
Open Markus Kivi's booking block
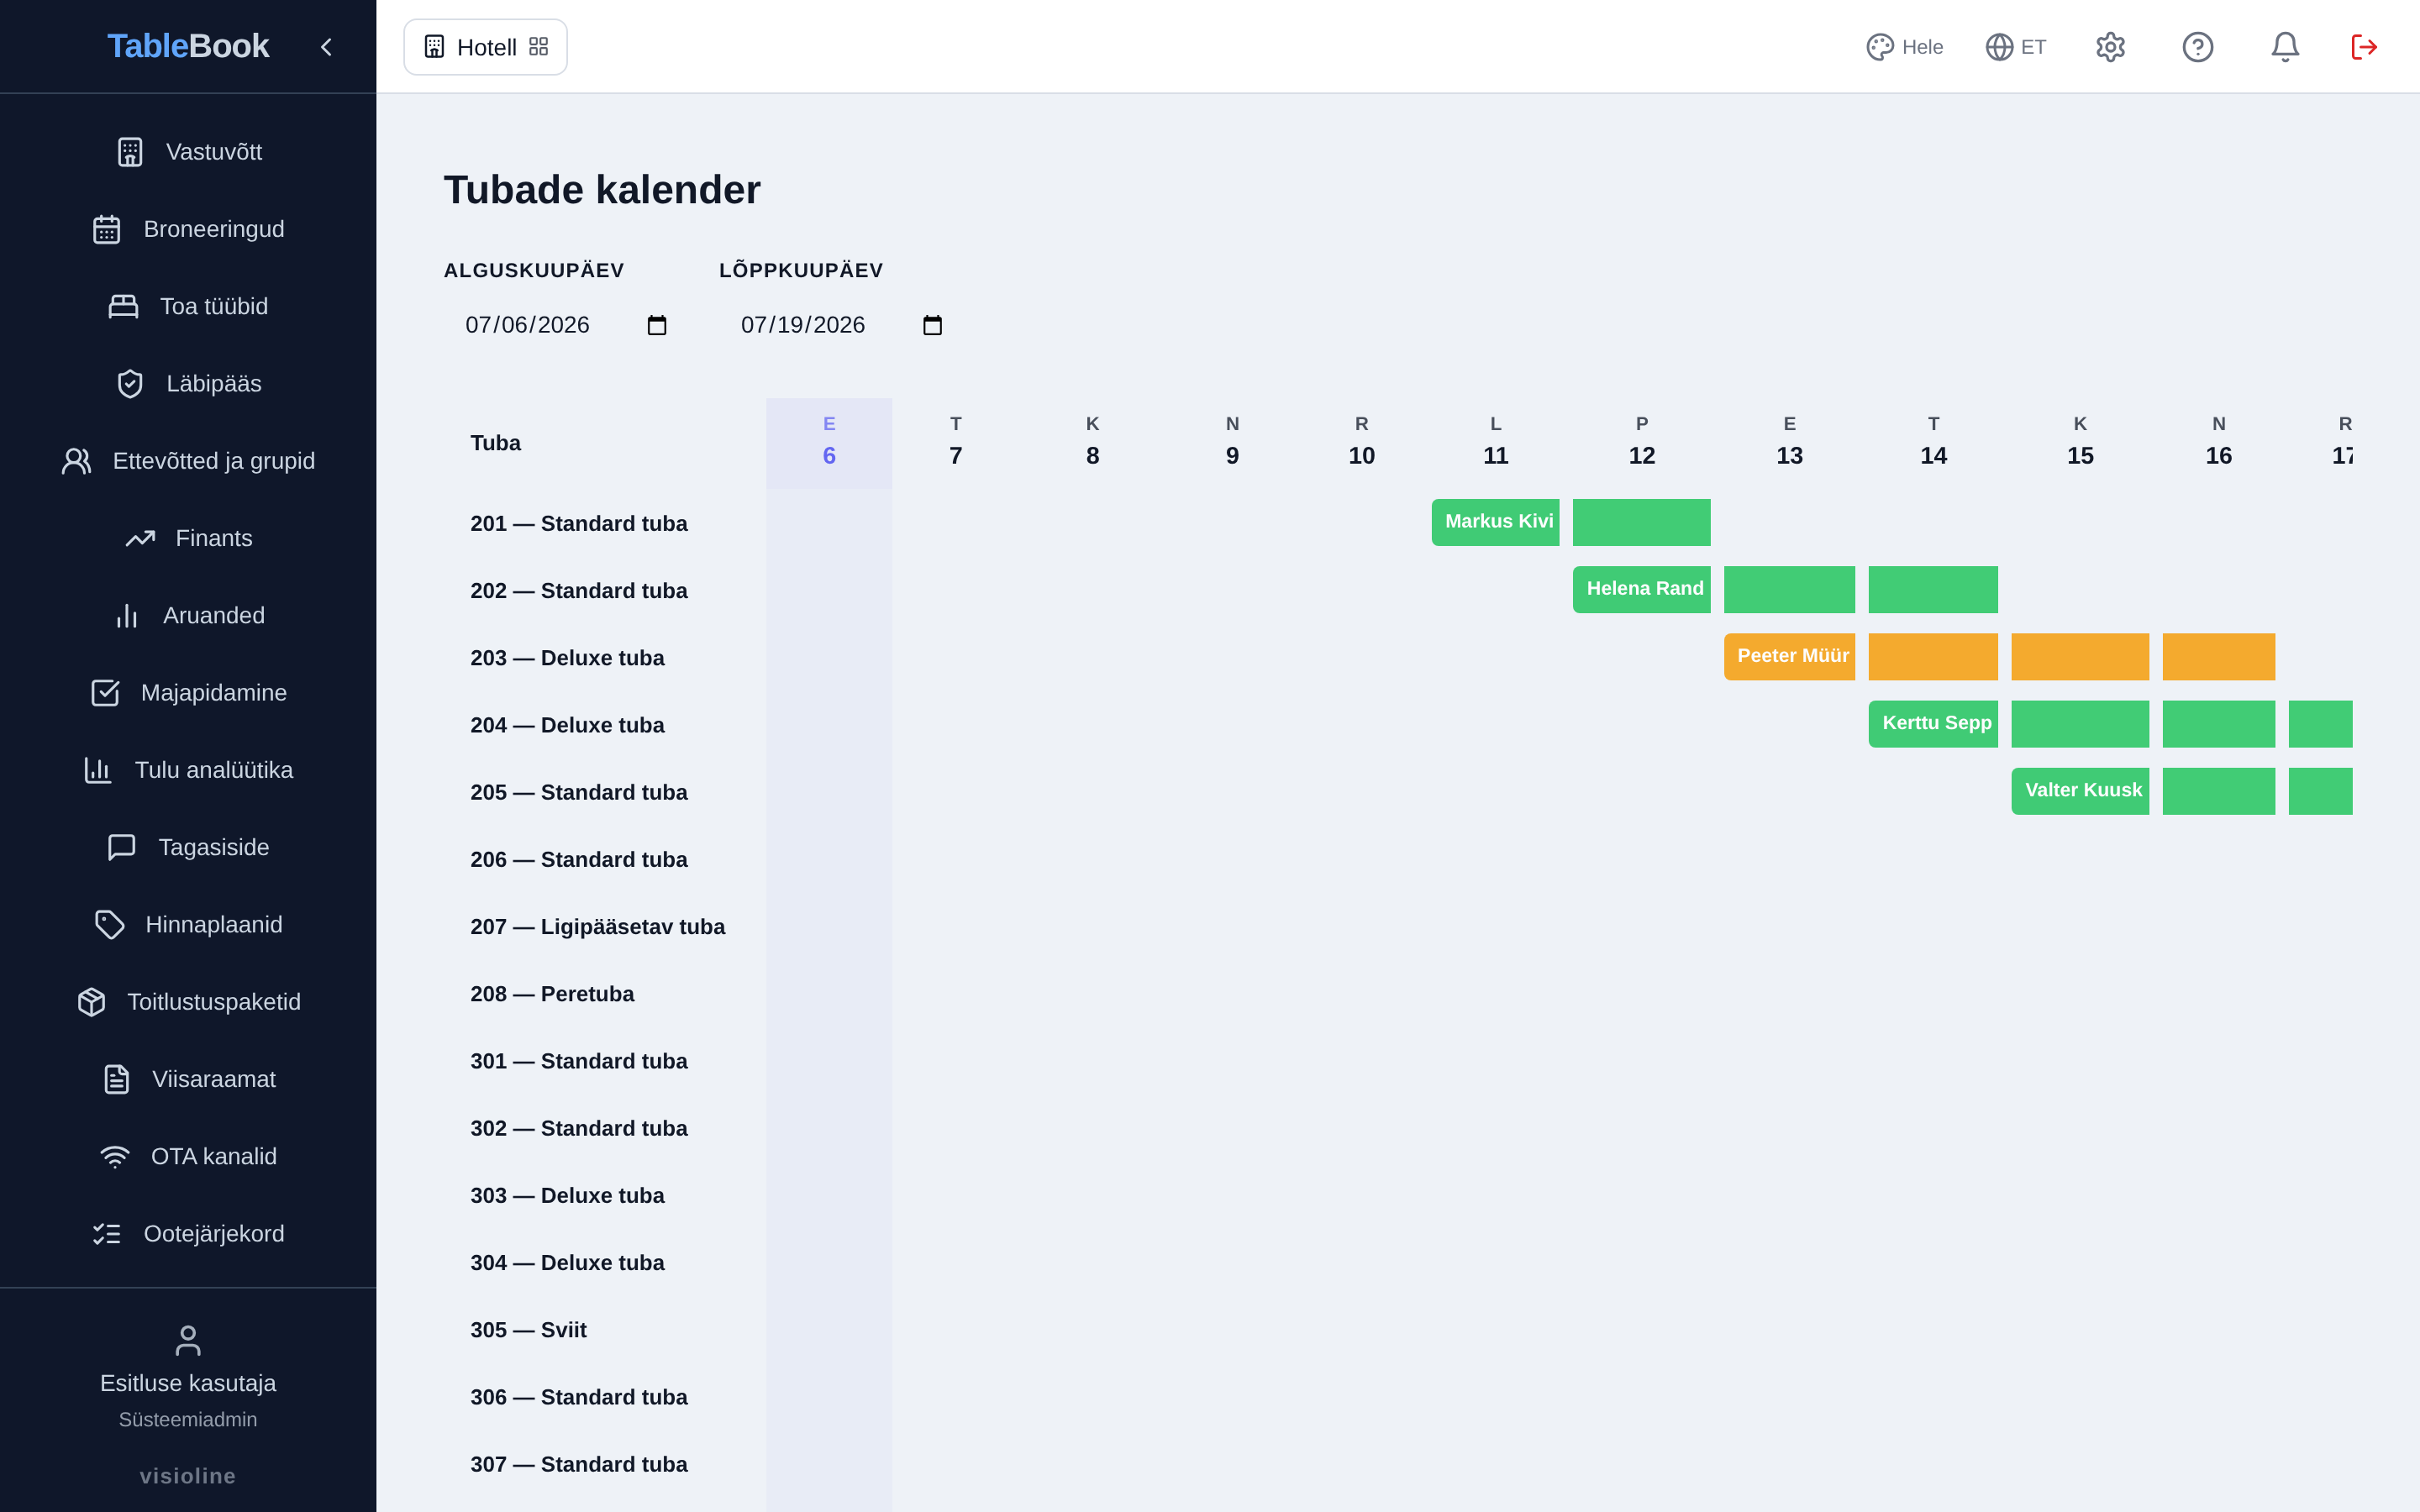(1495, 522)
